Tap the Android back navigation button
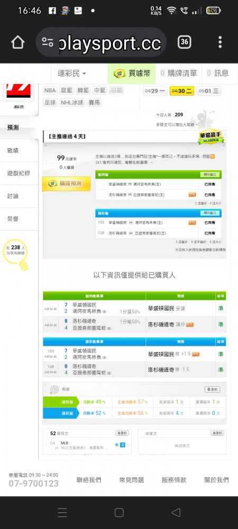 176,513
